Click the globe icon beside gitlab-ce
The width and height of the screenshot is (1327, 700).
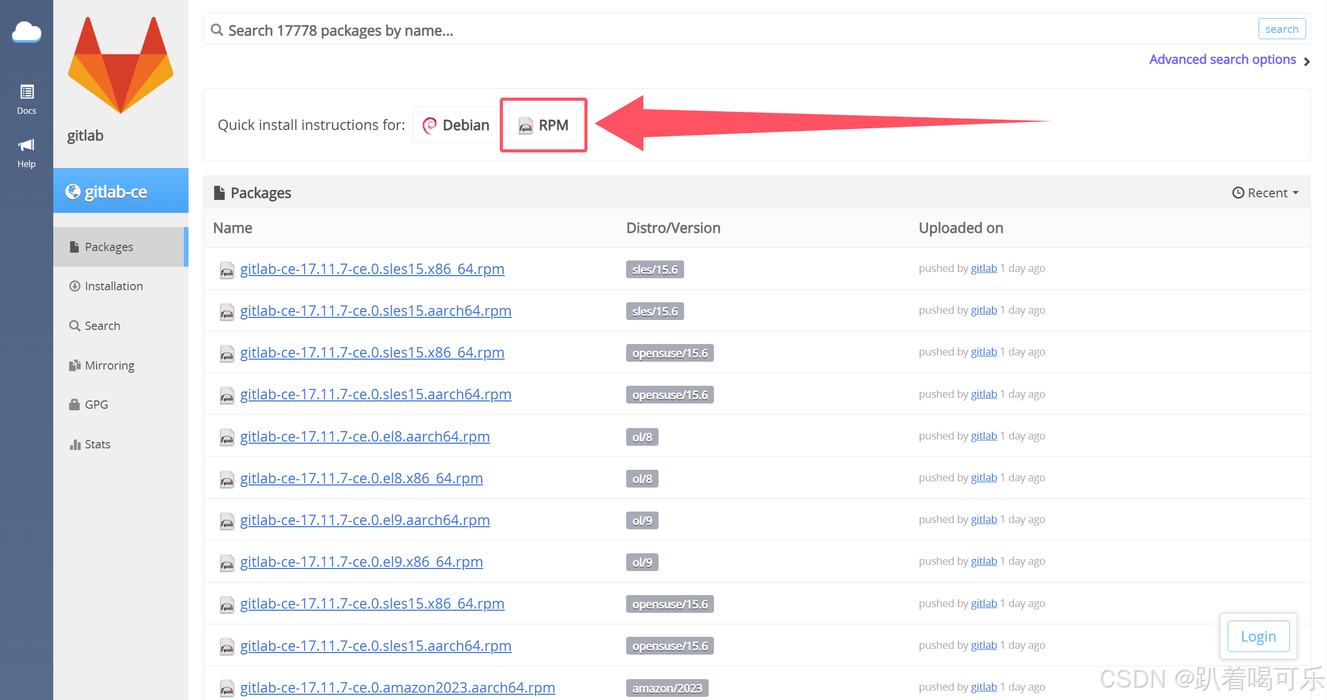tap(73, 192)
